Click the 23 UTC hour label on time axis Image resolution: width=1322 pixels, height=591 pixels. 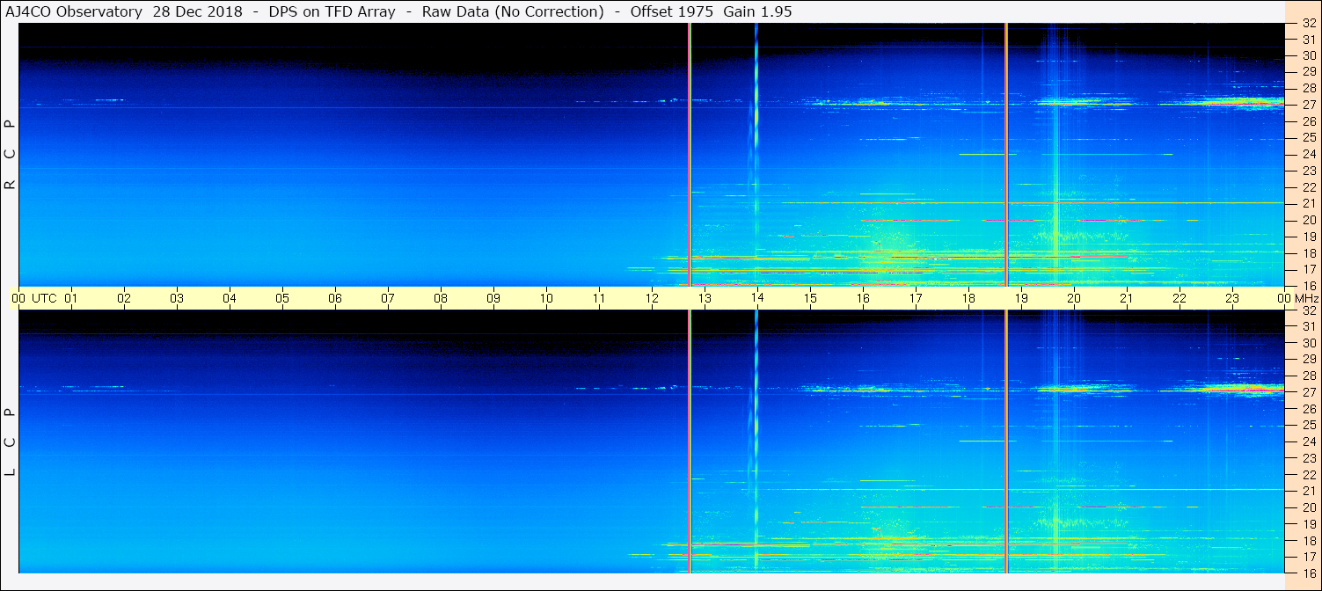click(x=1231, y=298)
